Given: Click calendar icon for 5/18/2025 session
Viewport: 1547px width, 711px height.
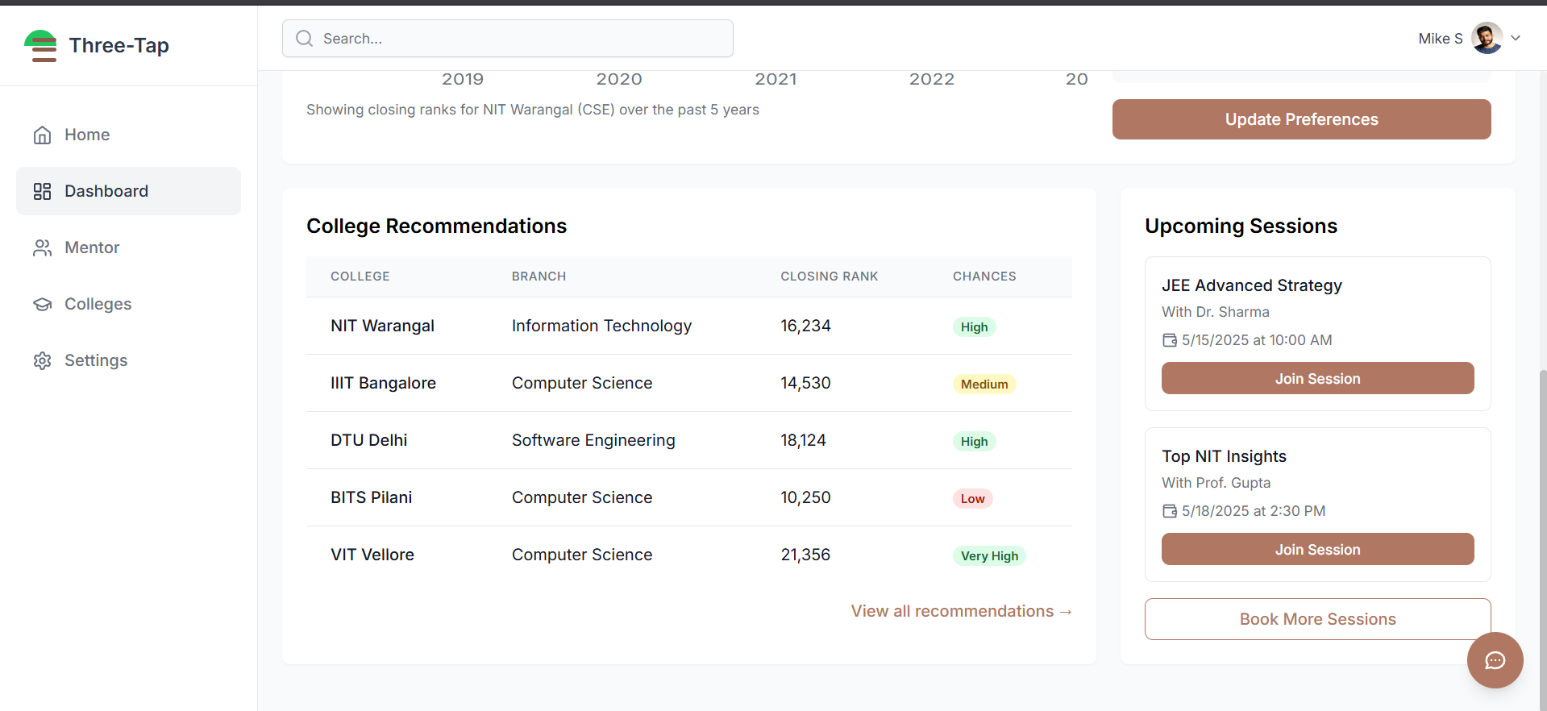Looking at the screenshot, I should click(x=1170, y=511).
